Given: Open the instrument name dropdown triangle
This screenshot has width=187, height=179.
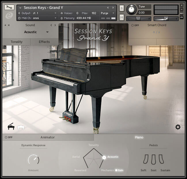Looking at the screenshot, I should 20,8.
